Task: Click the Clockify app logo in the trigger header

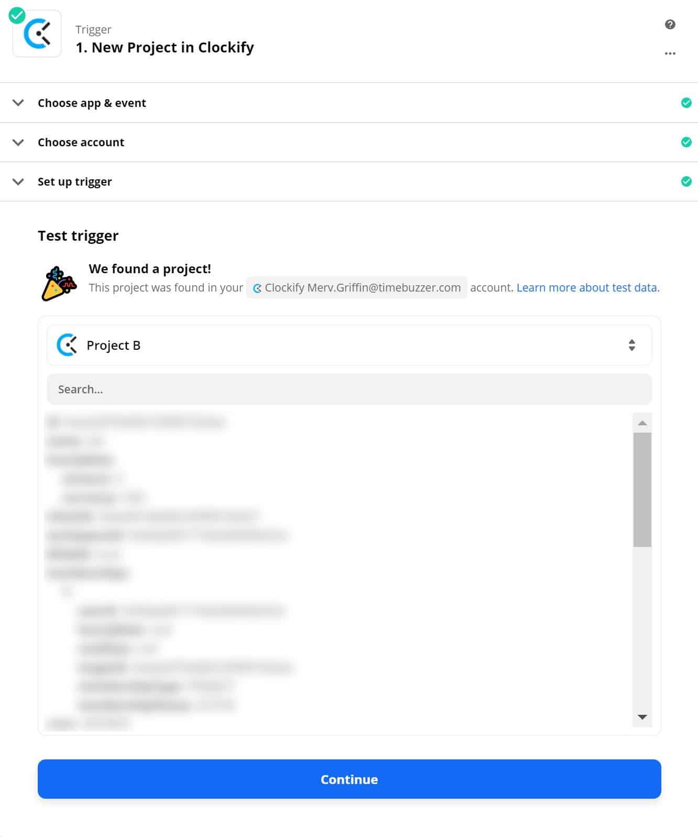Action: point(37,34)
